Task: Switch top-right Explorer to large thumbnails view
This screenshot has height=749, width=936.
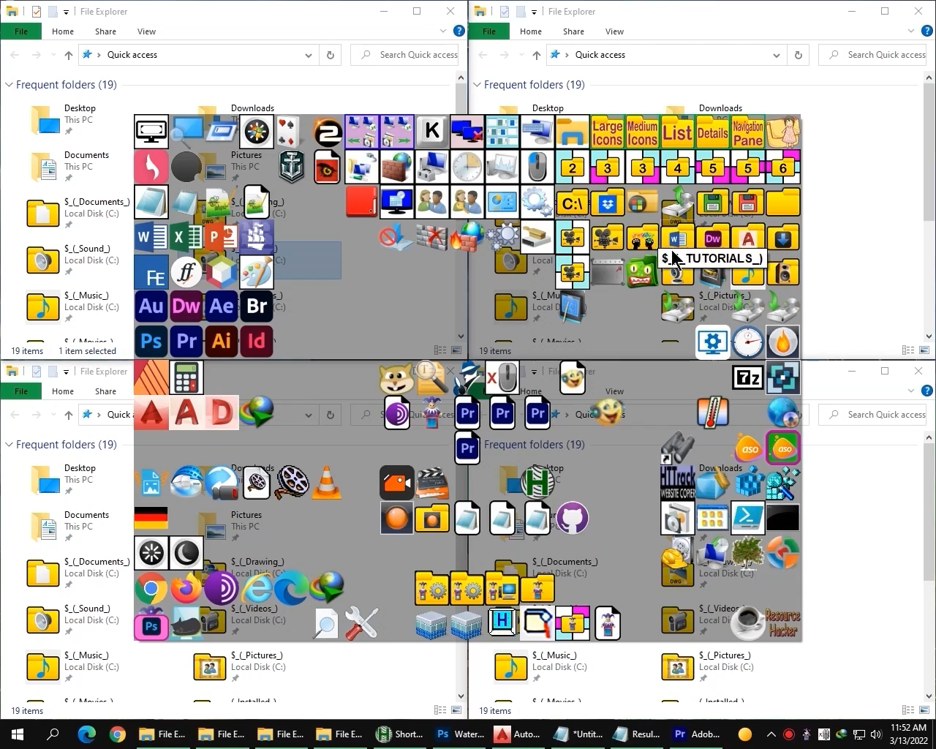Action: [x=925, y=351]
